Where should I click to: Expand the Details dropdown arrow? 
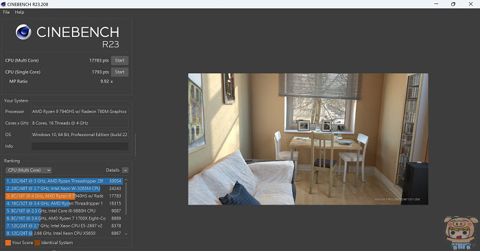125,170
